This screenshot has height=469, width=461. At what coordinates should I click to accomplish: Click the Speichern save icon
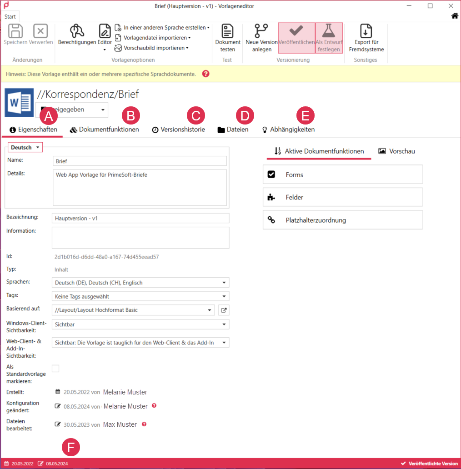pyautogui.click(x=15, y=30)
